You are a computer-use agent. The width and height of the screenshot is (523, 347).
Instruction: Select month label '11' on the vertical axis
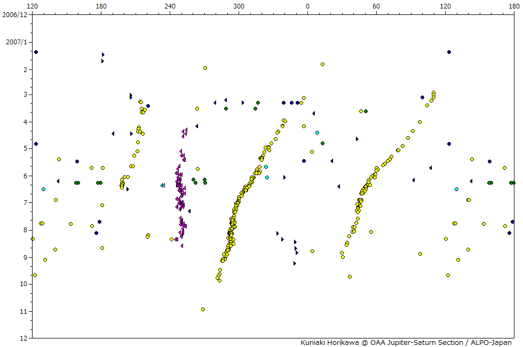(x=23, y=312)
